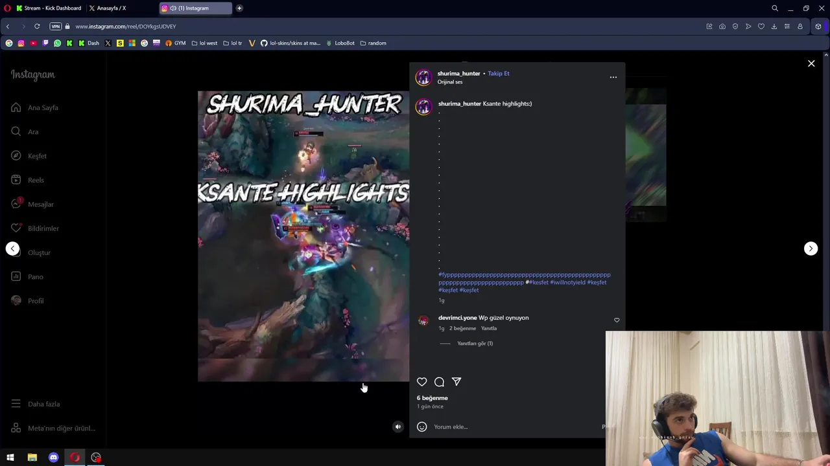
Task: Open File Explorer from the taskbar
Action: [32, 458]
